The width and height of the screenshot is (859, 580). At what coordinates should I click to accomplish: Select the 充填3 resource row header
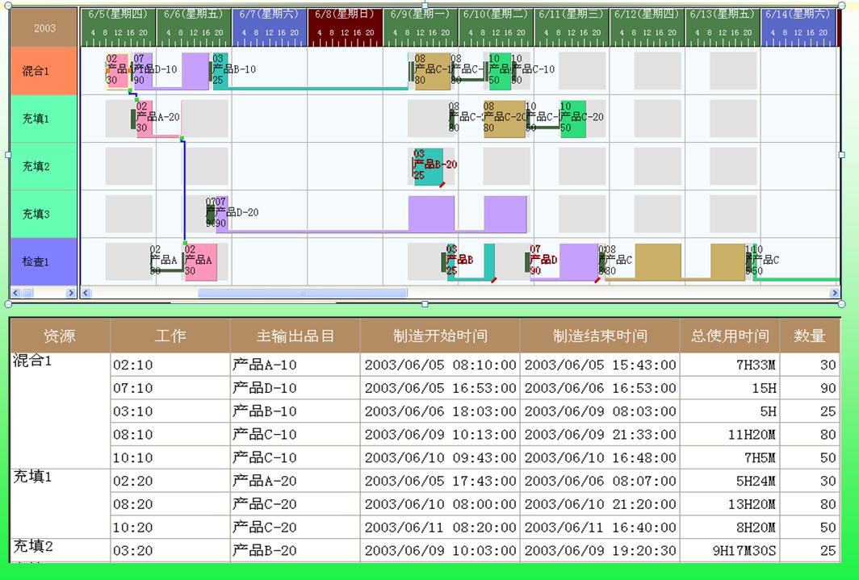pos(36,214)
